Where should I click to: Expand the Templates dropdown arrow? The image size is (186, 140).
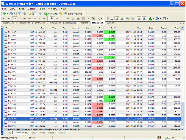click(167, 19)
